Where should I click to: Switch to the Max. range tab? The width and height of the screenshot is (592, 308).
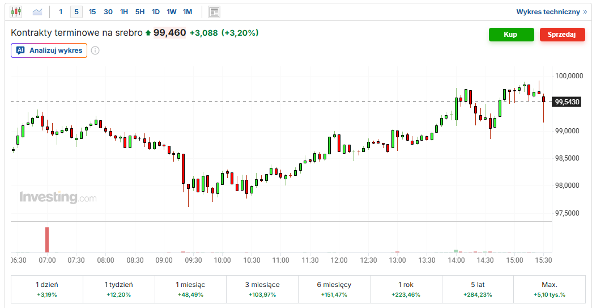click(550, 289)
